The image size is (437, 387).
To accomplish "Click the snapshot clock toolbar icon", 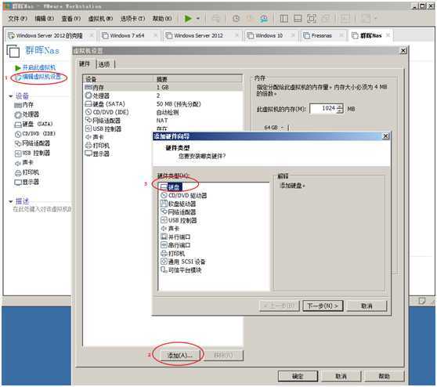I will (236, 19).
